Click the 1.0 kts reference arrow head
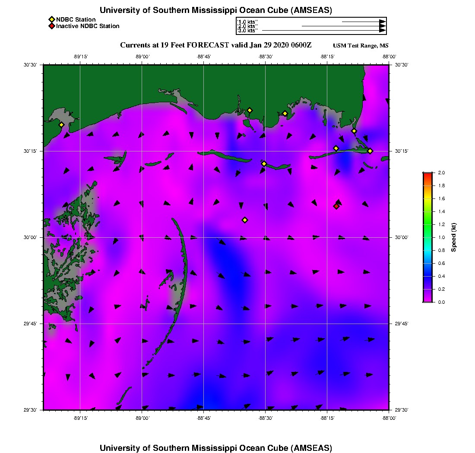The width and height of the screenshot is (475, 453). click(383, 22)
